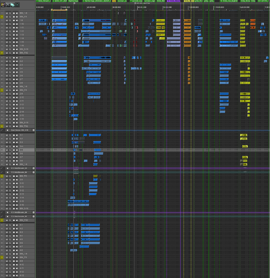Click the yellow track number 10 color box
The height and width of the screenshot is (278, 270).
[x=2, y=17]
